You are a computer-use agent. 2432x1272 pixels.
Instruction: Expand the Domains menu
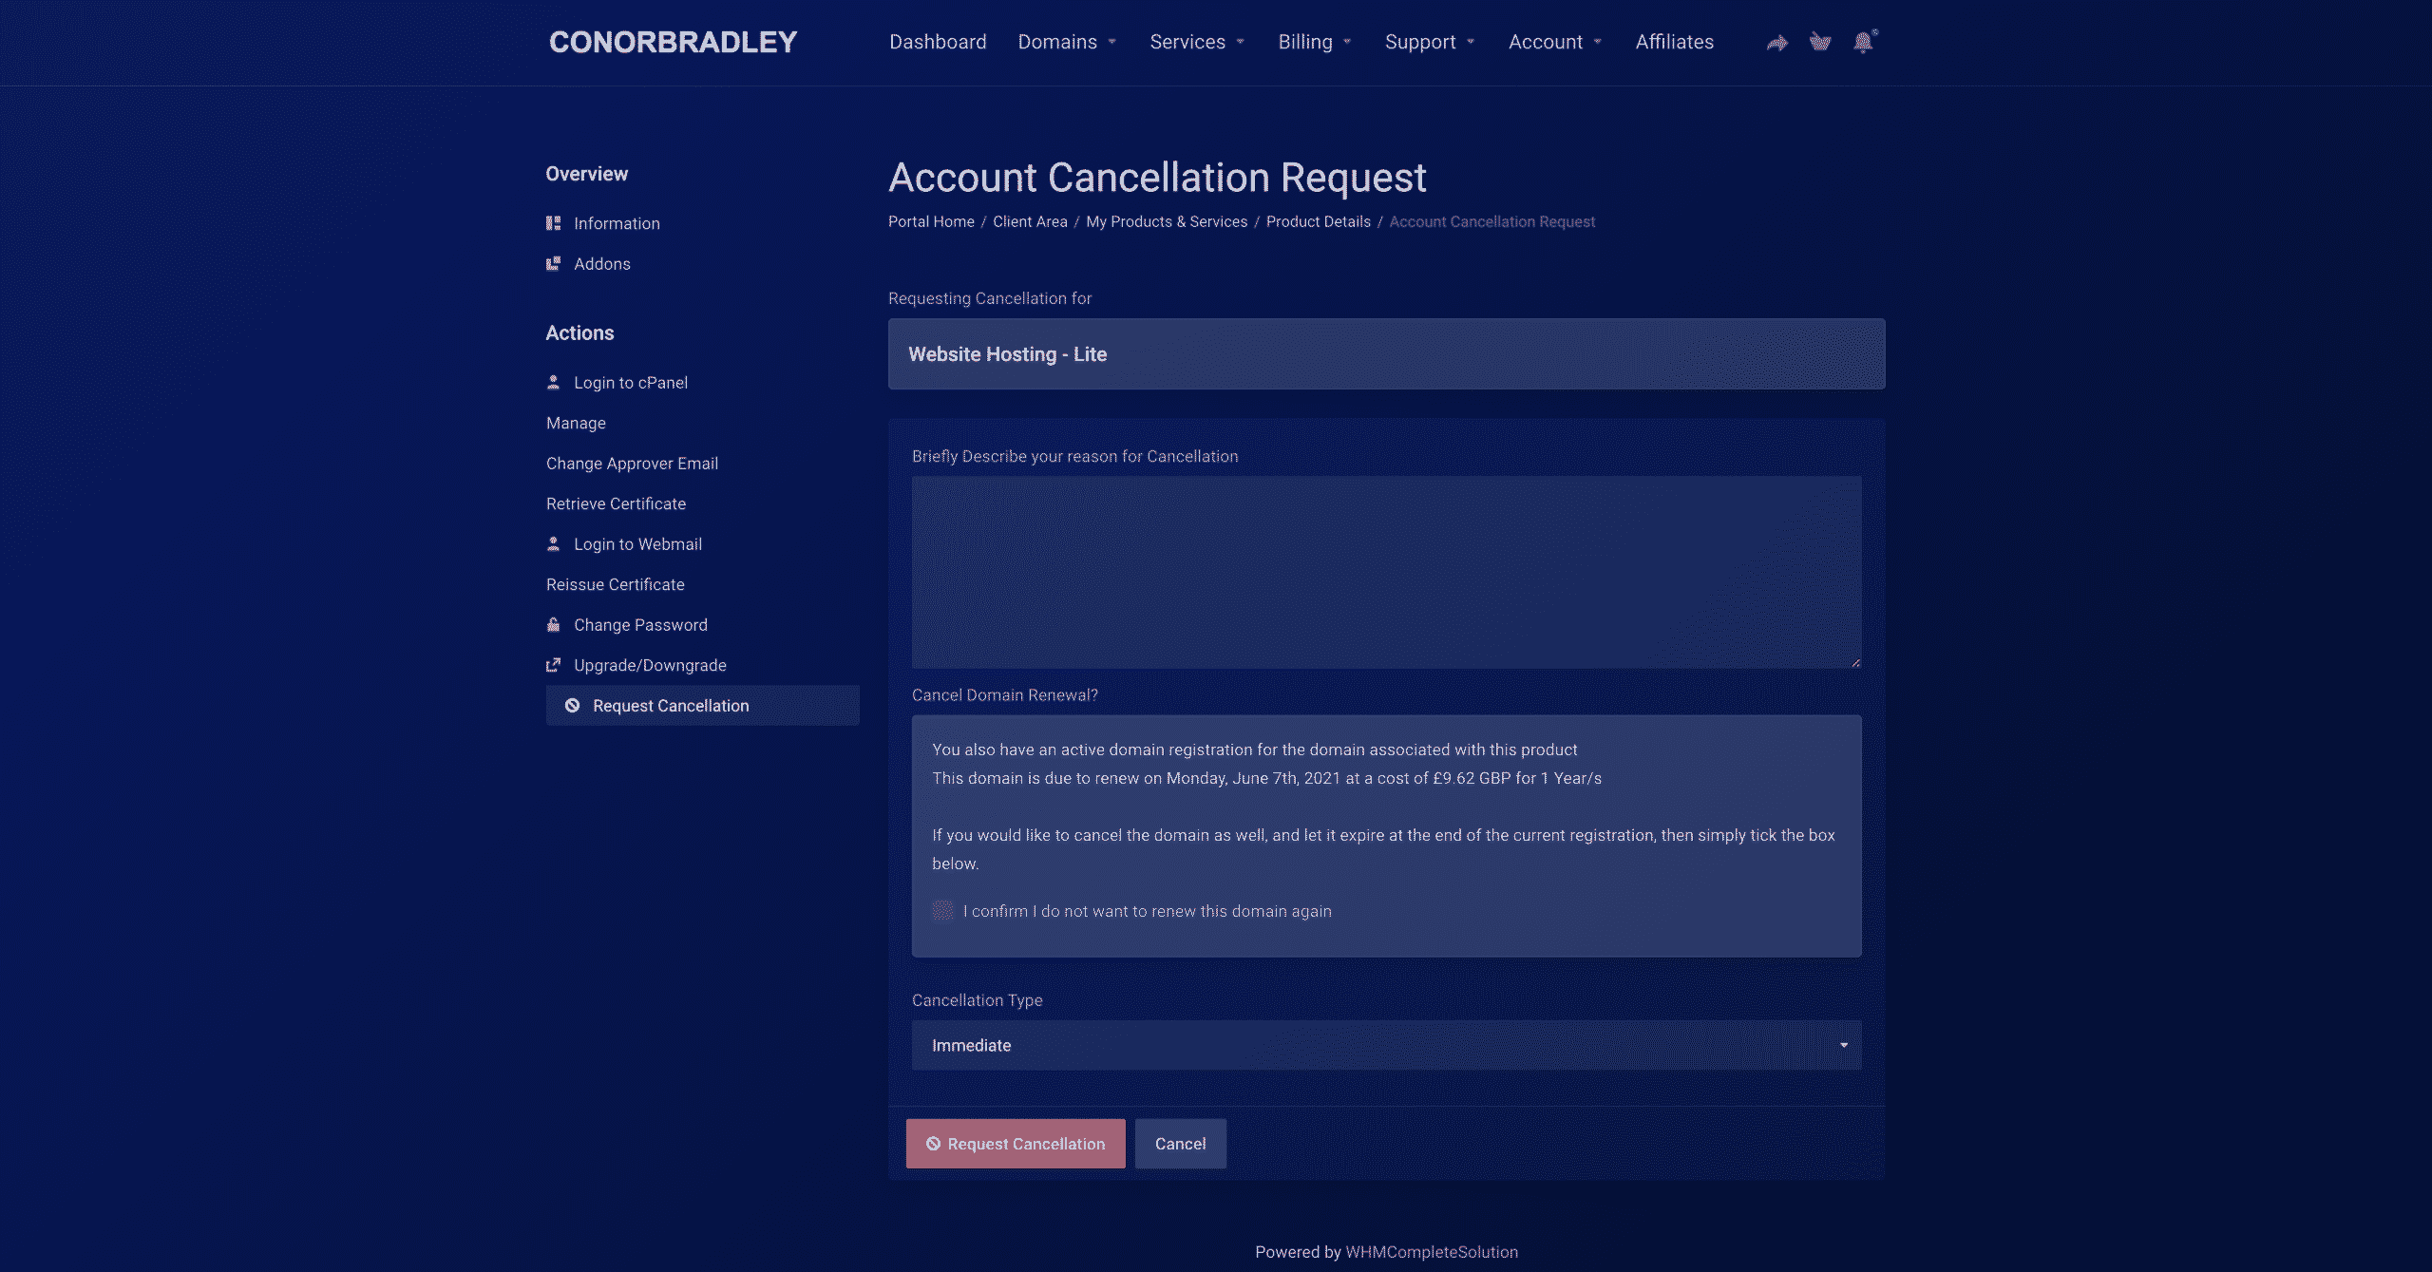1067,42
